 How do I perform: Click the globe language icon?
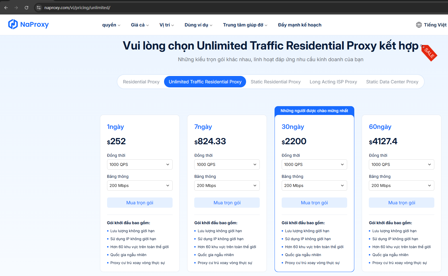pyautogui.click(x=419, y=25)
